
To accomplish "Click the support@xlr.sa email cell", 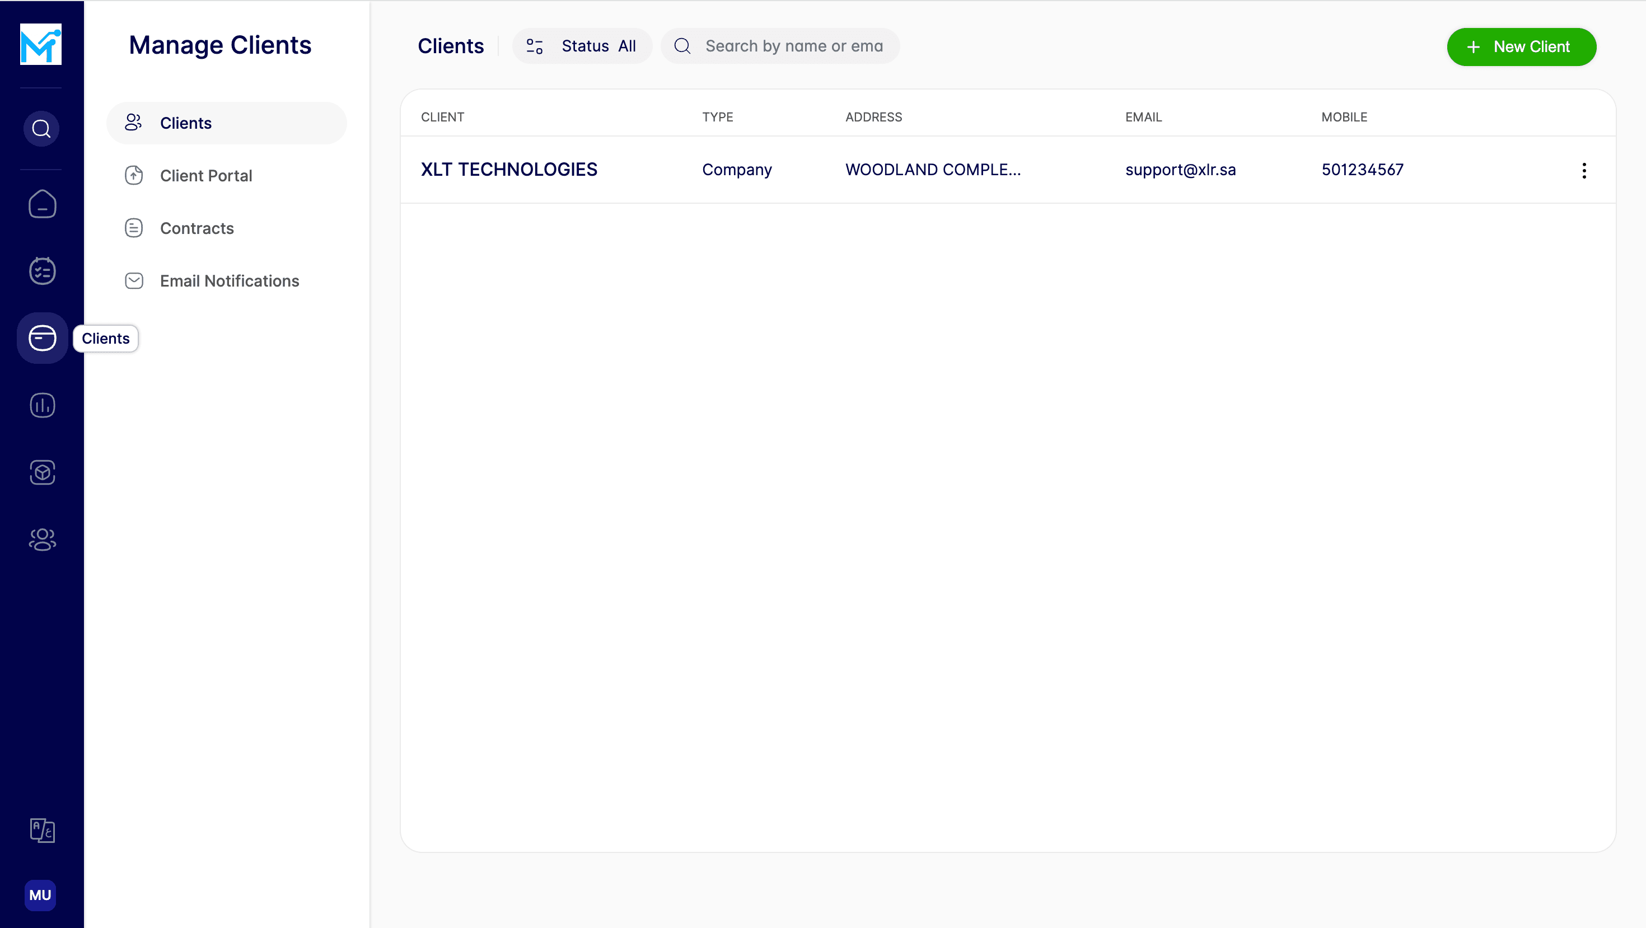I will pos(1180,170).
